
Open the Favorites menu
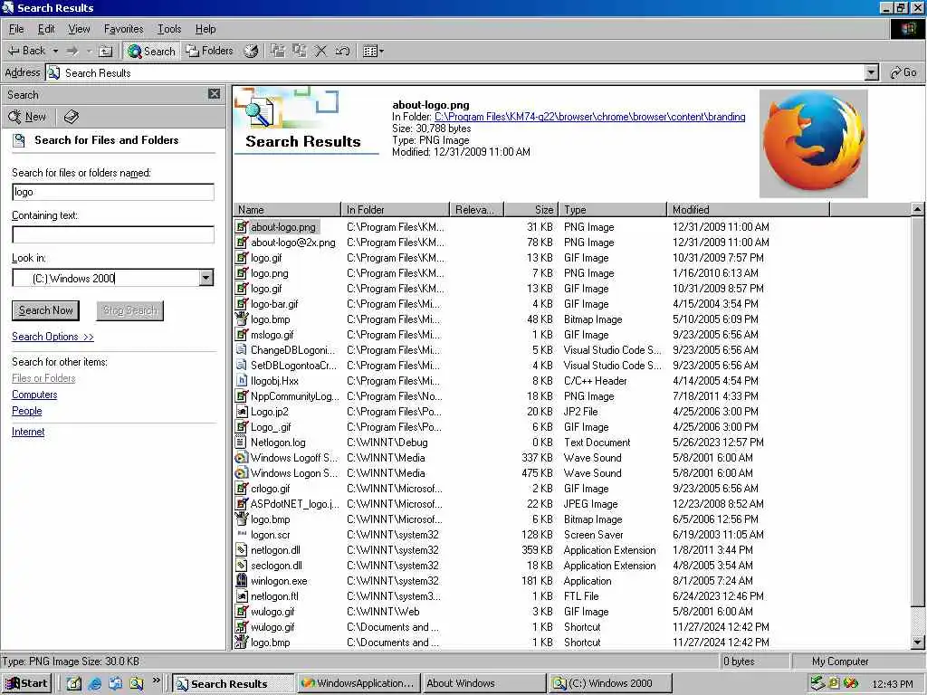coord(123,29)
